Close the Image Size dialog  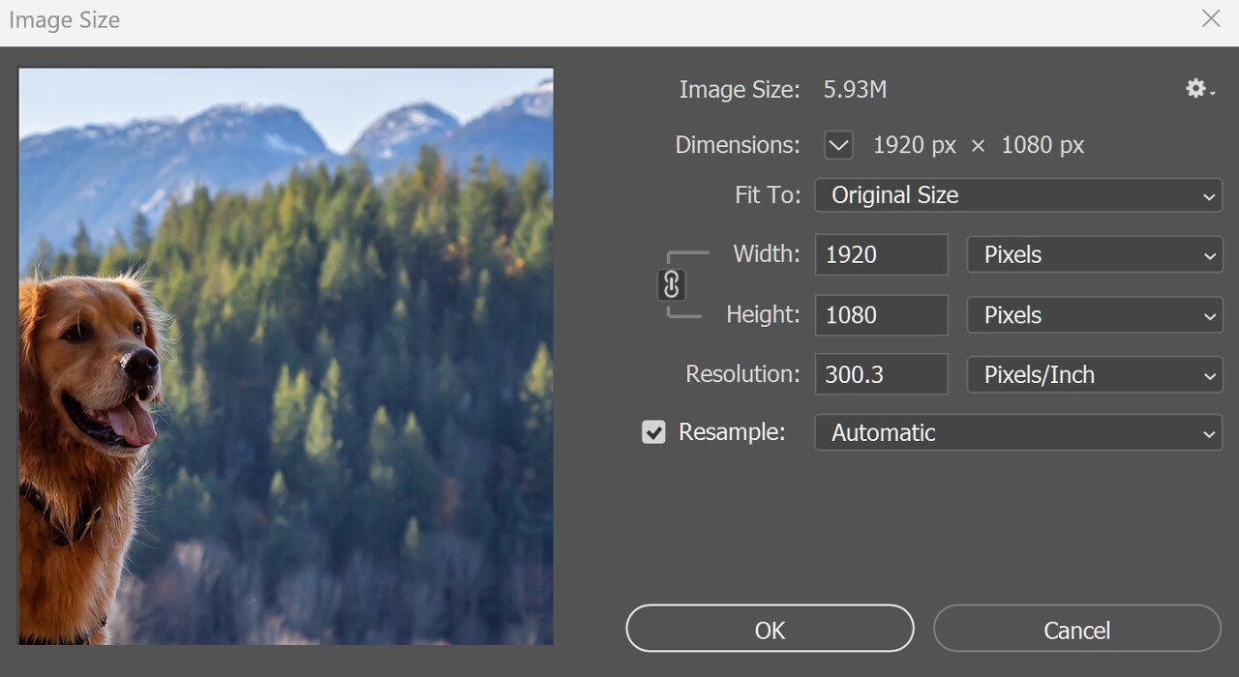(x=1211, y=18)
